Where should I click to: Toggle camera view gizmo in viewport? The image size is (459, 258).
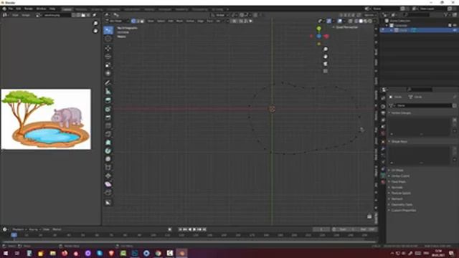click(x=325, y=64)
